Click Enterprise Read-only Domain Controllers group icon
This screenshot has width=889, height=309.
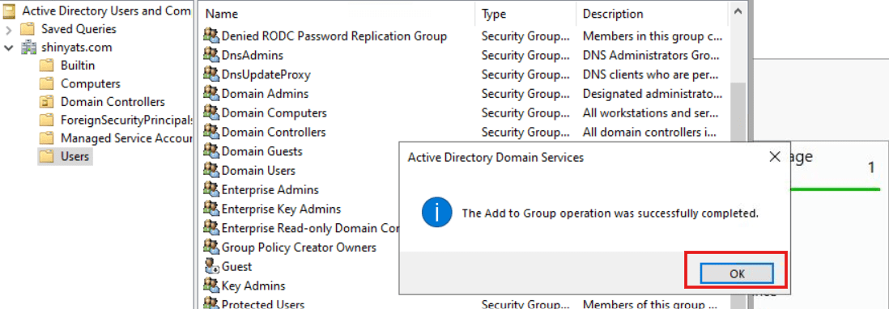tap(211, 228)
